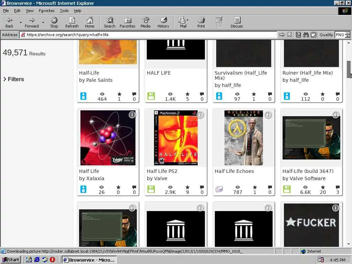The image size is (352, 264).
Task: Stop the page from loading
Action: tap(54, 22)
